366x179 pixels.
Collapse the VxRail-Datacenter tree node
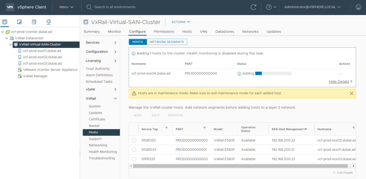point(7,38)
